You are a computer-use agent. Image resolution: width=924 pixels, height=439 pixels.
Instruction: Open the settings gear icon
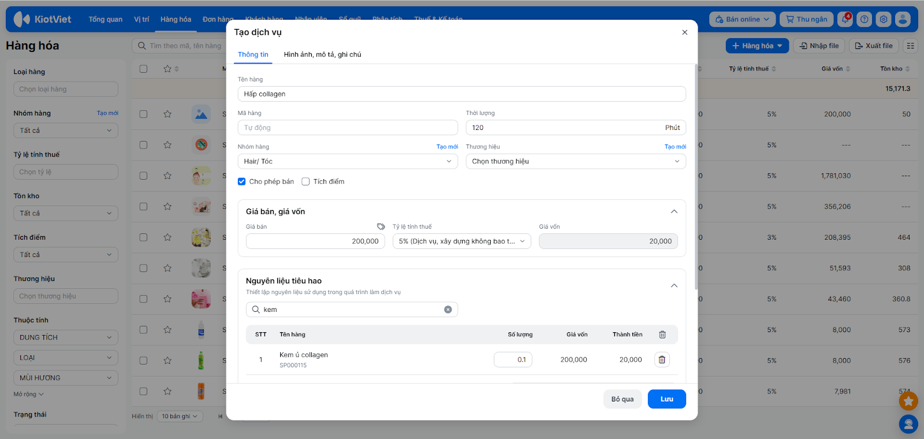click(884, 19)
